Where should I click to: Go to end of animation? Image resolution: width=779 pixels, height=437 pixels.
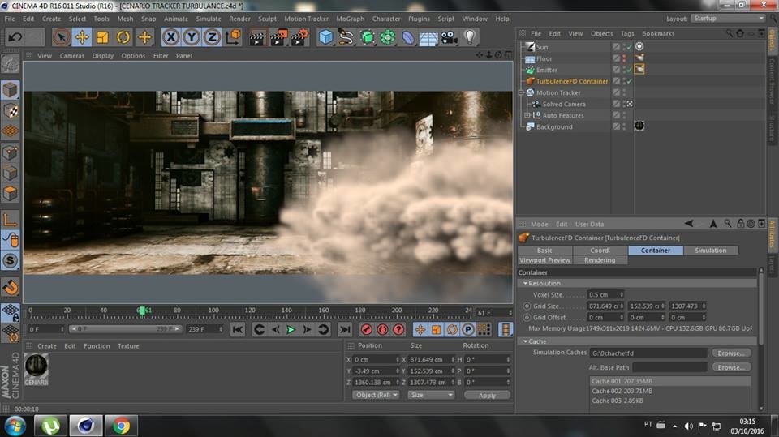[344, 329]
